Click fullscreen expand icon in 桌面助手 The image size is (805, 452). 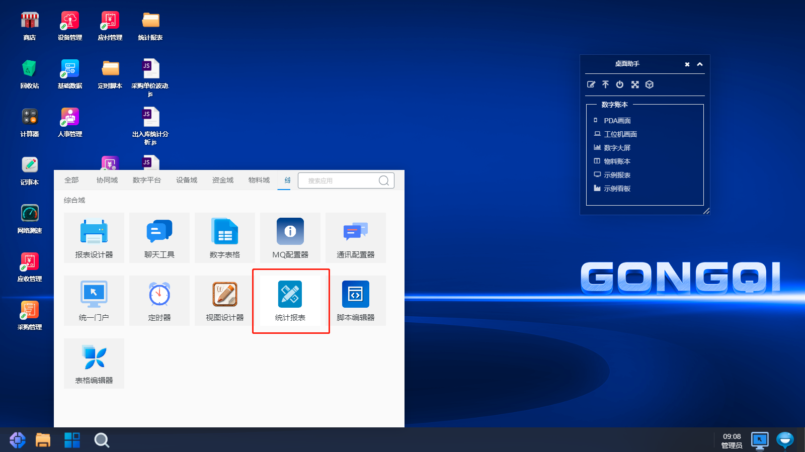click(x=635, y=84)
